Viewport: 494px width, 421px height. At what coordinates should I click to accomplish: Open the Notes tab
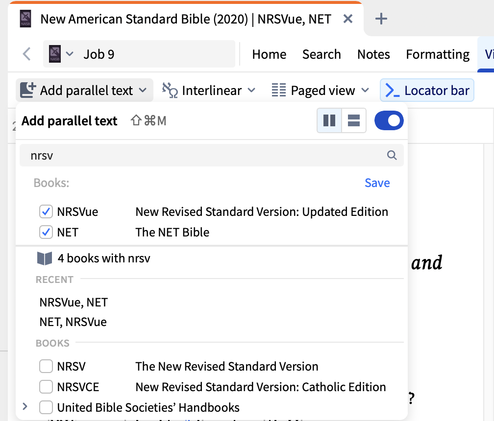pyautogui.click(x=373, y=54)
